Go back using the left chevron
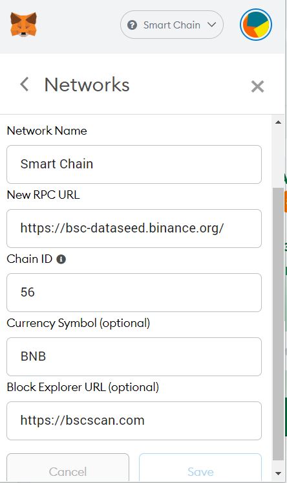 (25, 84)
